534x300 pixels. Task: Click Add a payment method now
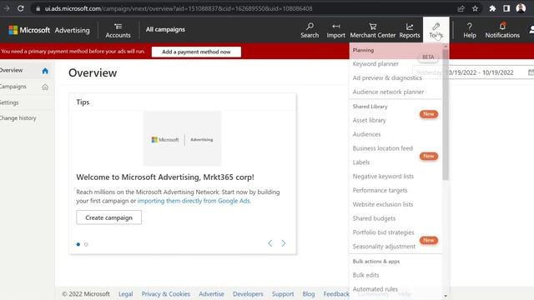(196, 52)
